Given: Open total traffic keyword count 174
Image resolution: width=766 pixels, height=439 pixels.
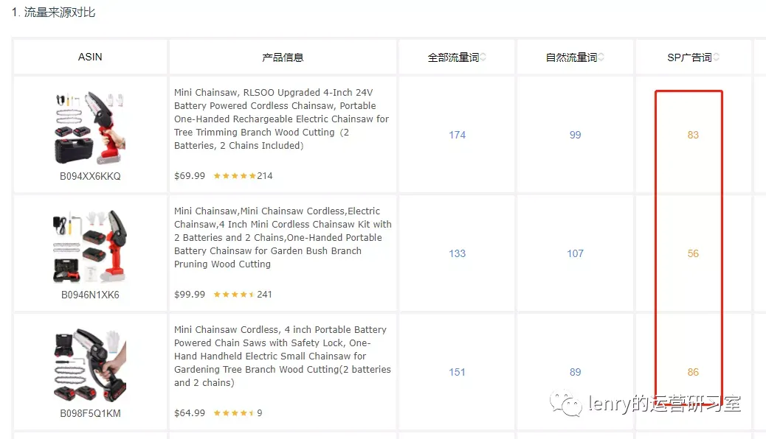Looking at the screenshot, I should [458, 135].
